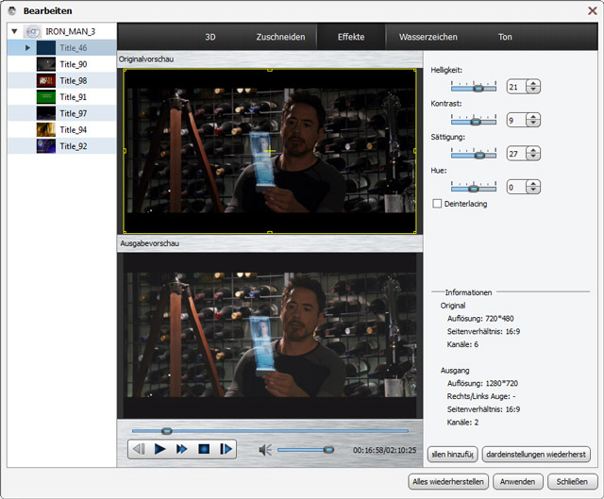Click the Kontrast value field showing 9
This screenshot has width=604, height=499.
point(517,120)
